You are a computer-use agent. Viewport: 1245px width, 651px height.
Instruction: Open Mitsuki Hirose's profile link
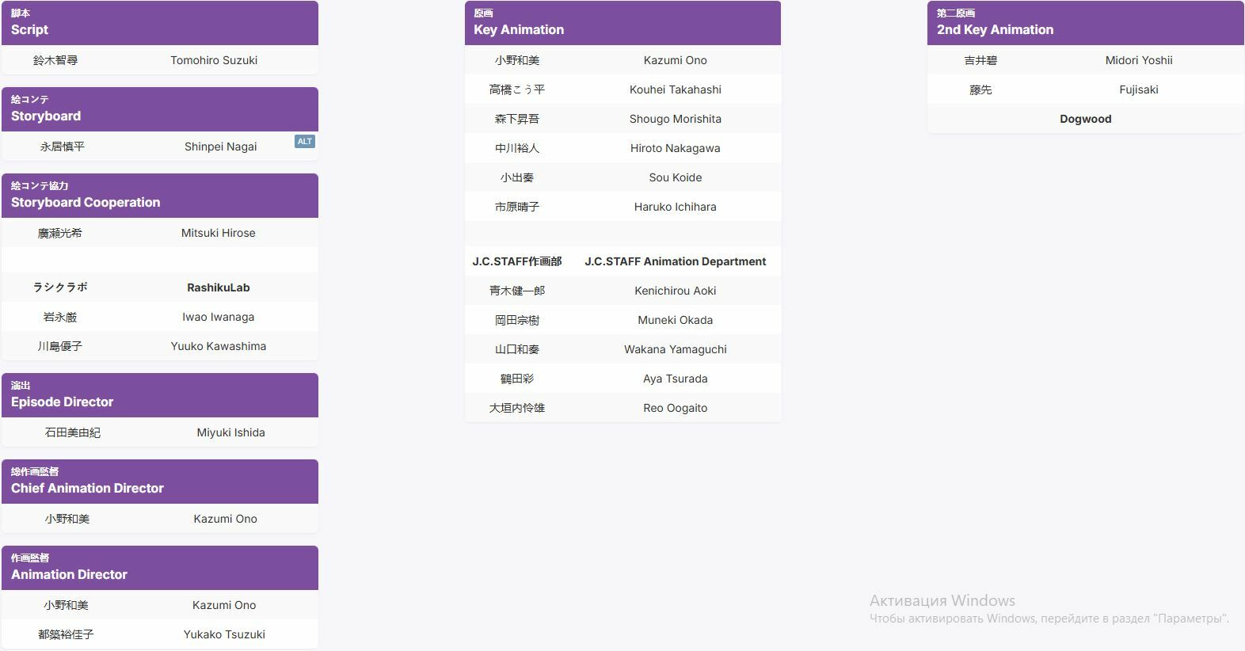tap(218, 233)
